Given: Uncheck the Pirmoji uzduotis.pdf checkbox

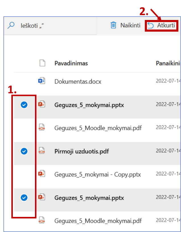Looking at the screenshot, I should click(24, 151).
